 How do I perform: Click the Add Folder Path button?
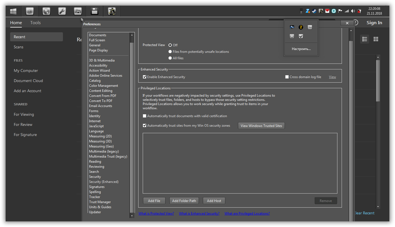click(184, 201)
